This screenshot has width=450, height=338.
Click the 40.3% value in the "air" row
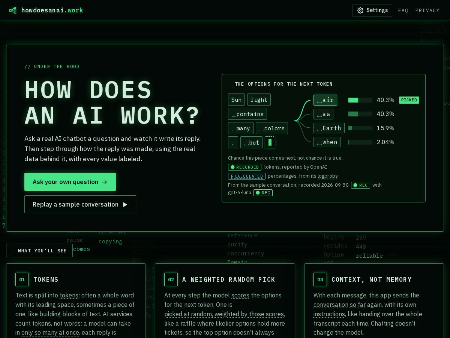[385, 100]
